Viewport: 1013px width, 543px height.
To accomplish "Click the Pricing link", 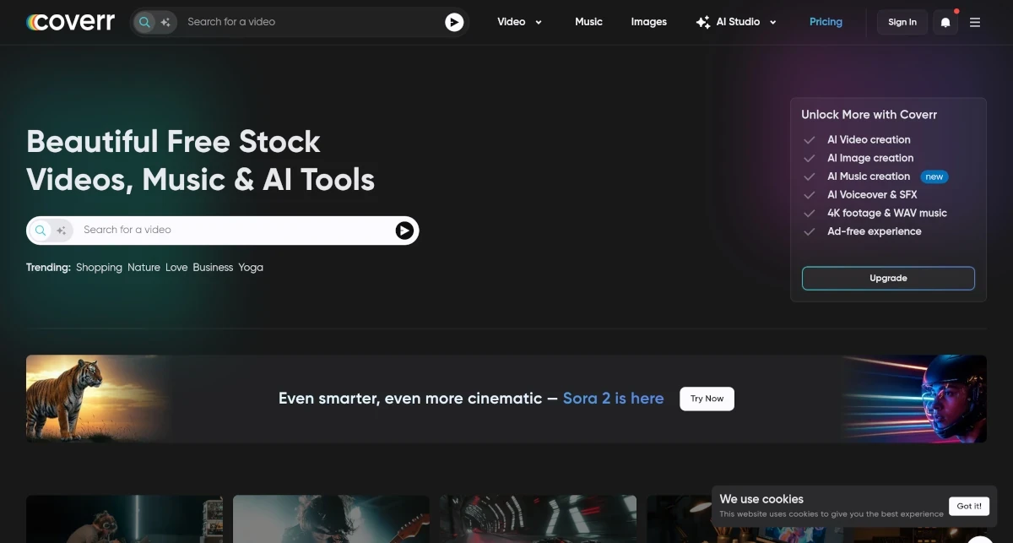I will tap(826, 22).
